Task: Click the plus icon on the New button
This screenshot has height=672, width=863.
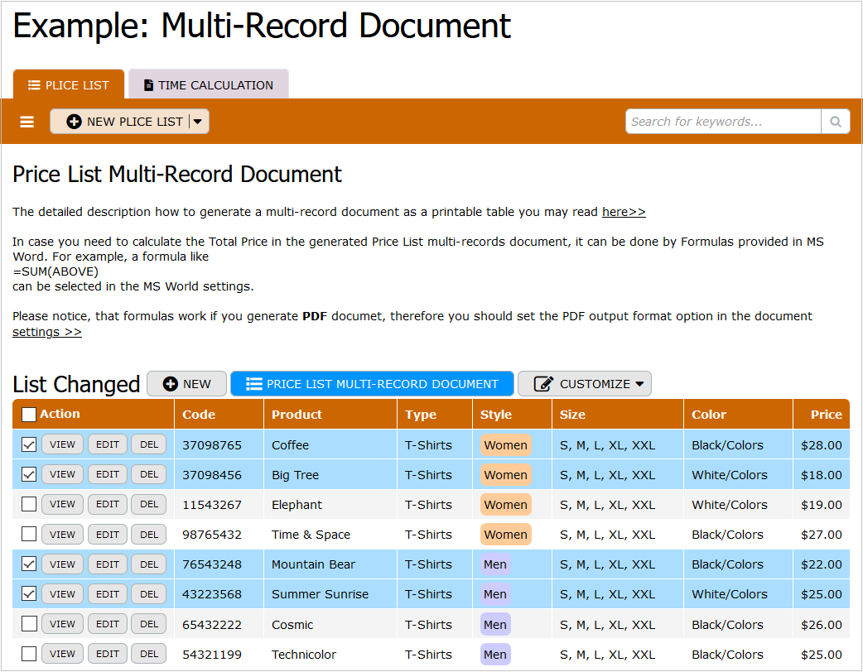Action: point(171,384)
